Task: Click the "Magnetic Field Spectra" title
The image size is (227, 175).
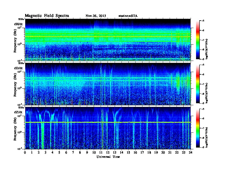Action: tap(47, 16)
